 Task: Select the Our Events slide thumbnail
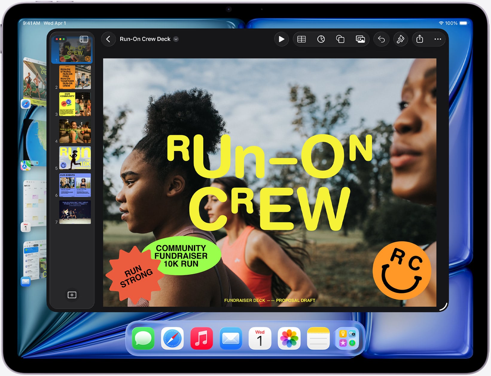(x=74, y=186)
